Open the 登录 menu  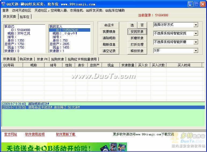click(5, 10)
